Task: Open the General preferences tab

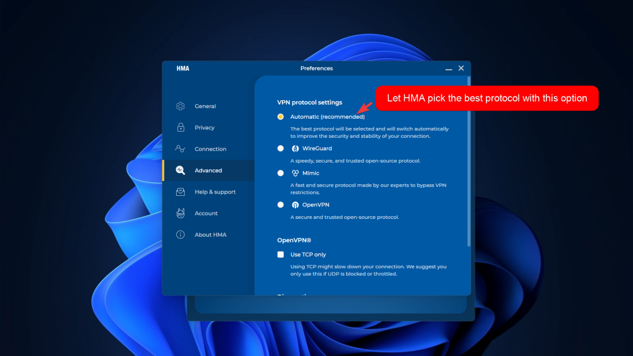Action: click(208, 106)
